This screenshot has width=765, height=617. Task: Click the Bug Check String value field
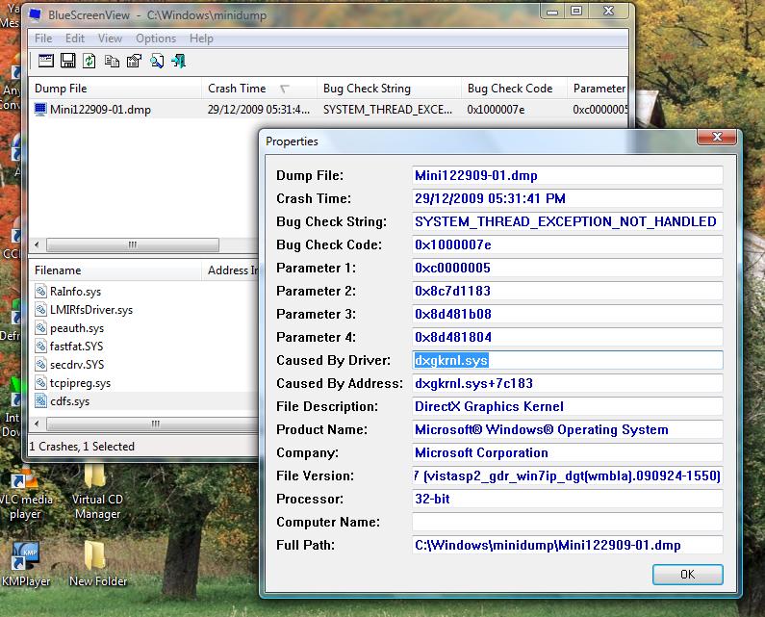coord(567,221)
